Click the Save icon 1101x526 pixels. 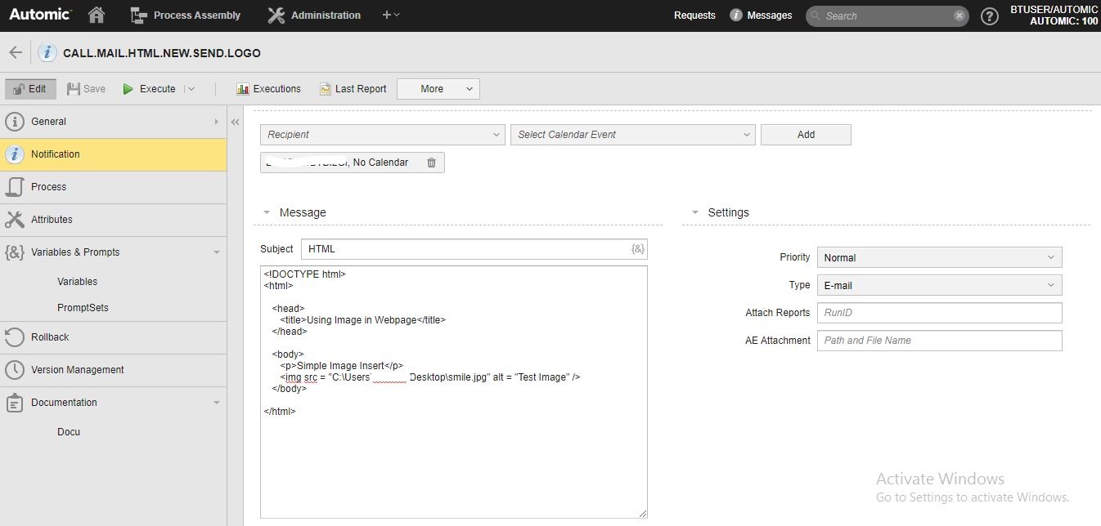(74, 88)
